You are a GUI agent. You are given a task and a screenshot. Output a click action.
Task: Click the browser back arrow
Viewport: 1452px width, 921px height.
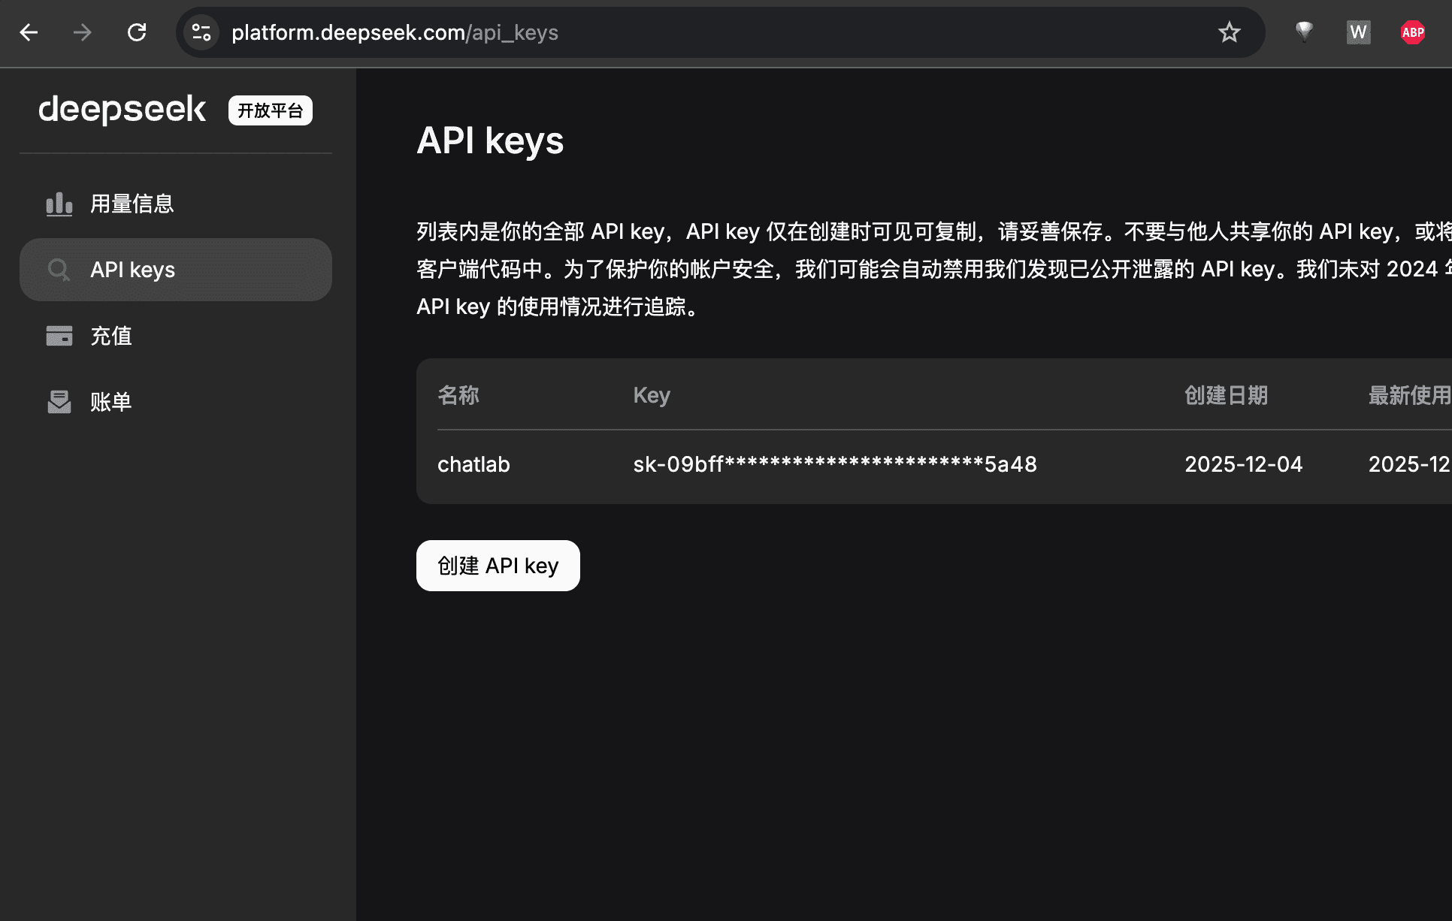(29, 32)
